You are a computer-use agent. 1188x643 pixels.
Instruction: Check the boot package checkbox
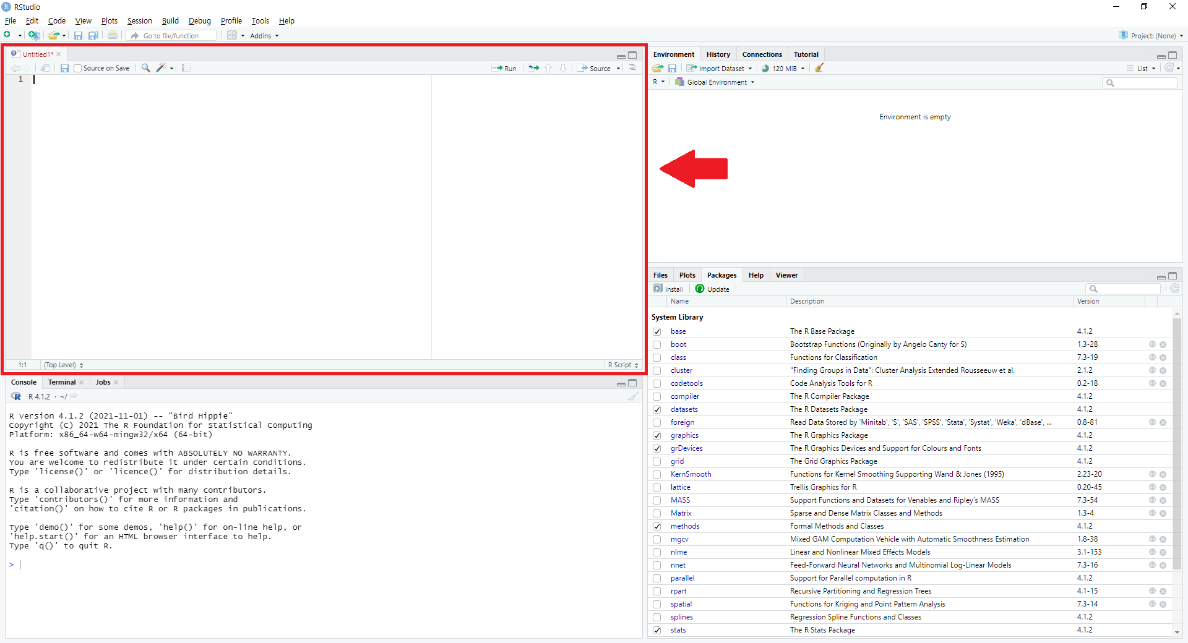[657, 344]
